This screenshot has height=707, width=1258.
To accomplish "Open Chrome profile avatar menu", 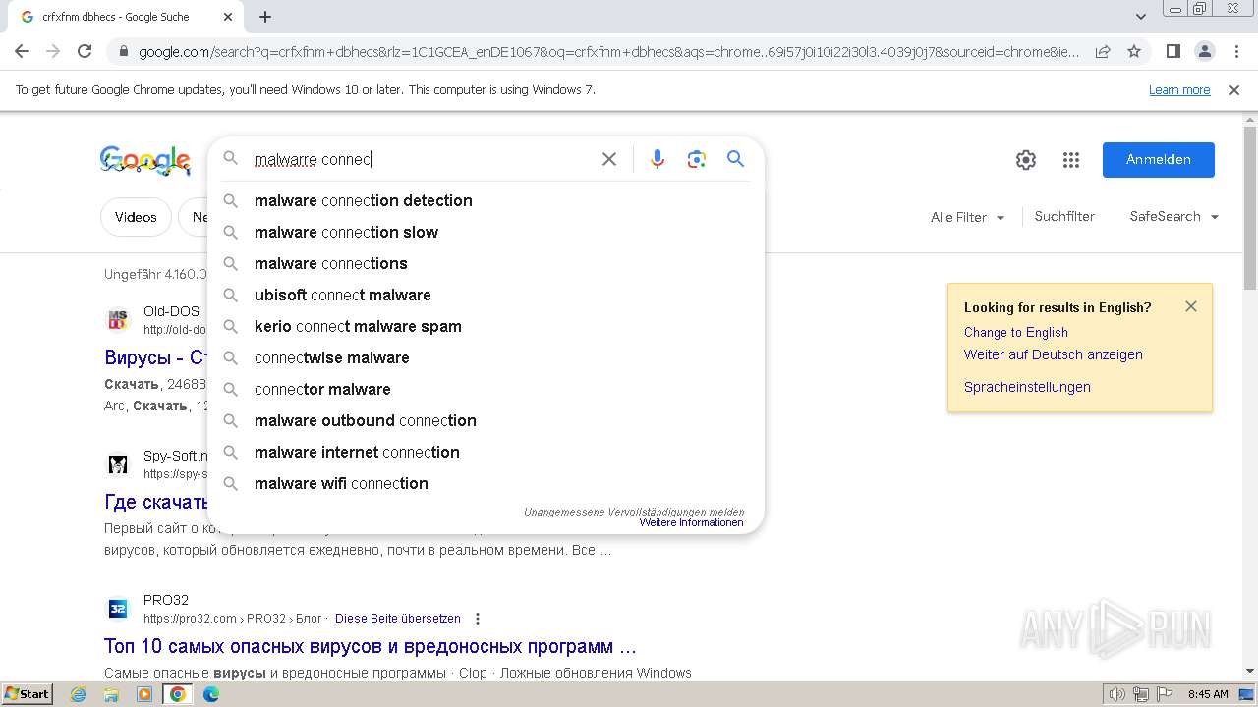I will click(1204, 51).
